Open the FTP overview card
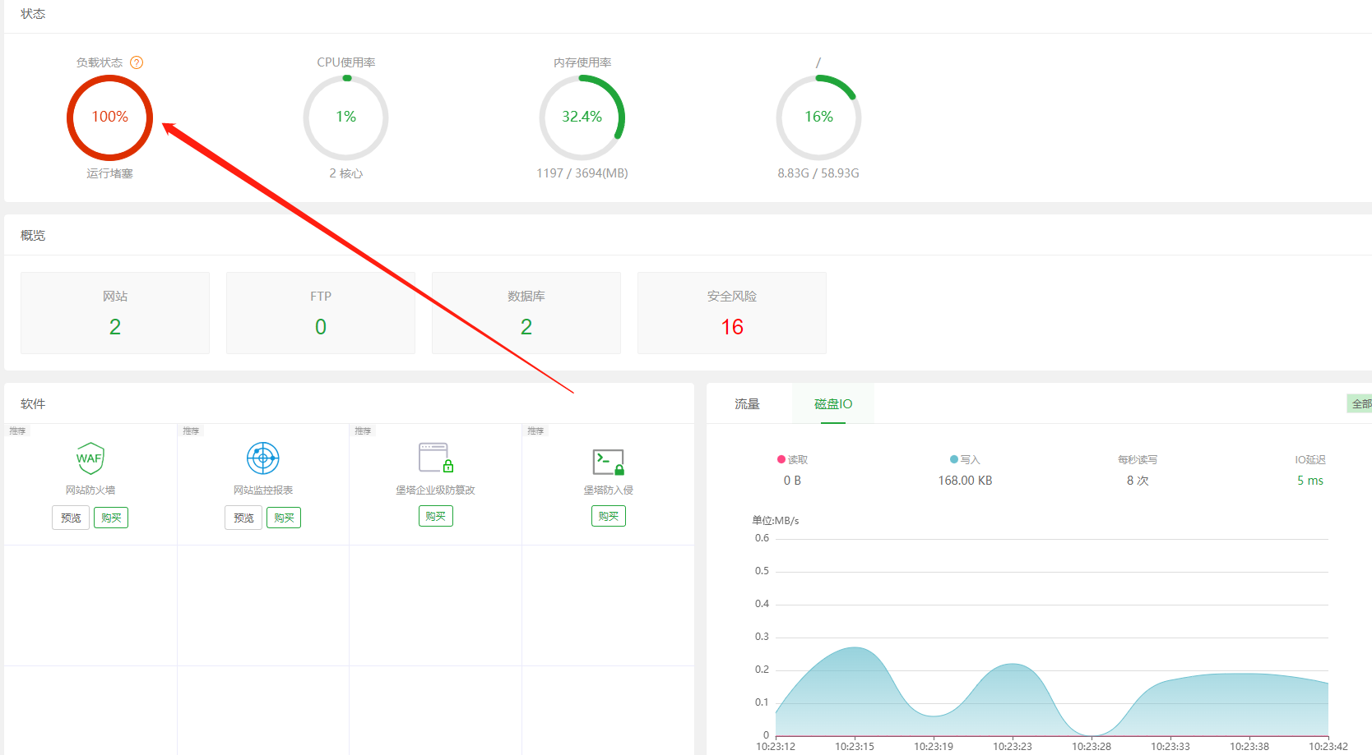 321,313
